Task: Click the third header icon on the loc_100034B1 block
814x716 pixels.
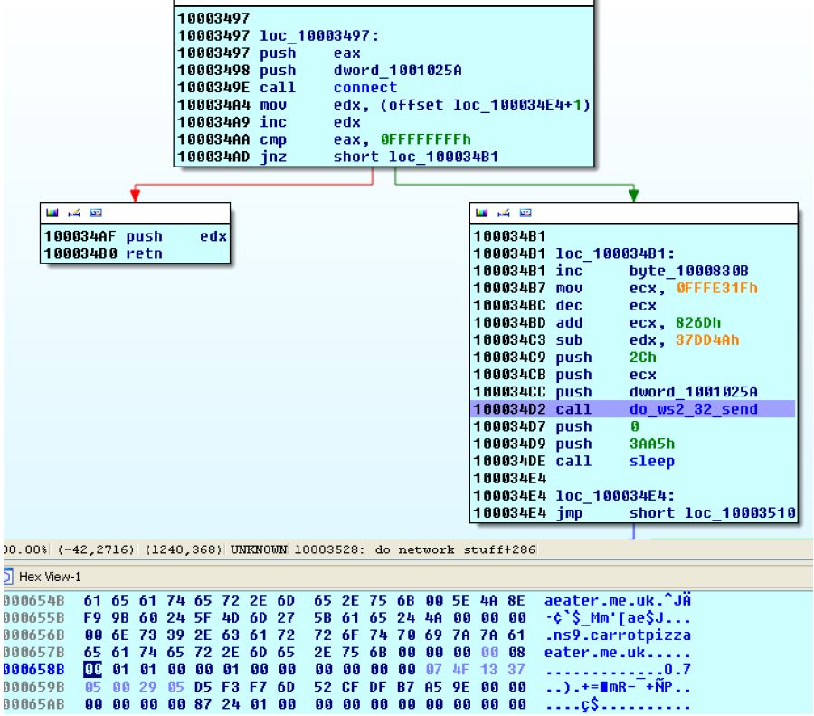Action: point(506,215)
